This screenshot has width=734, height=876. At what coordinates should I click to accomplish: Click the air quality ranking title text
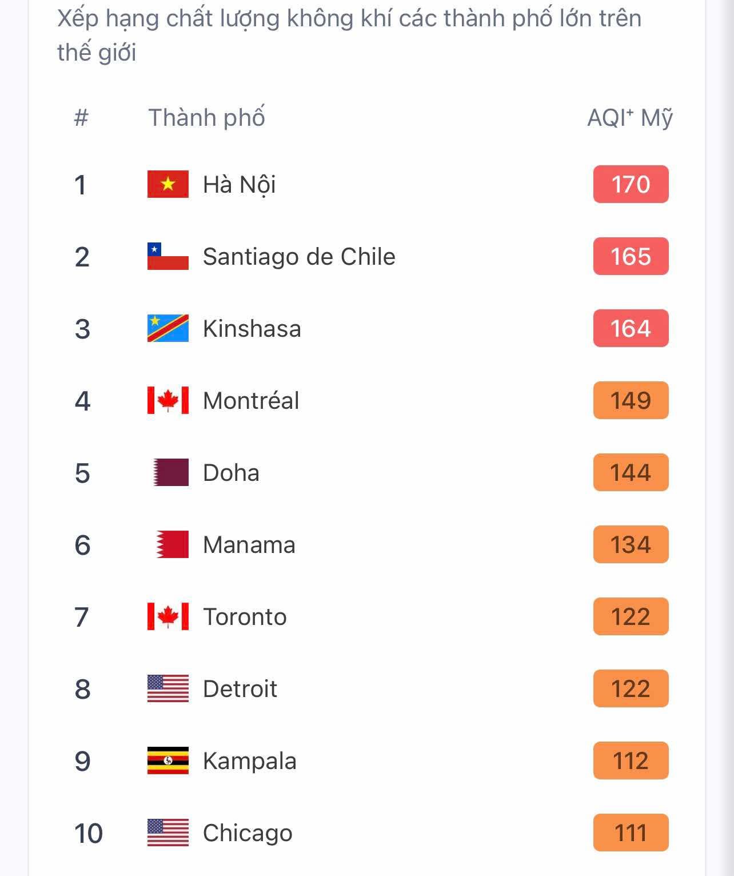pos(349,35)
